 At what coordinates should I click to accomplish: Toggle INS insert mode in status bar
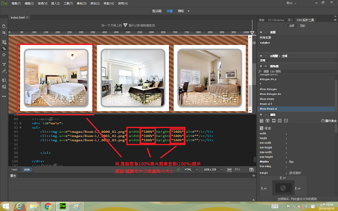coord(229,170)
